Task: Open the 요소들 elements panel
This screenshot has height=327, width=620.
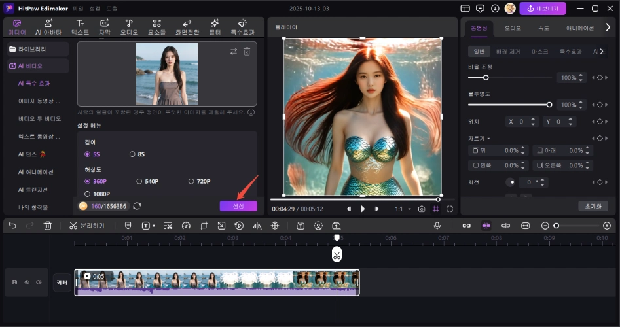Action: point(156,27)
